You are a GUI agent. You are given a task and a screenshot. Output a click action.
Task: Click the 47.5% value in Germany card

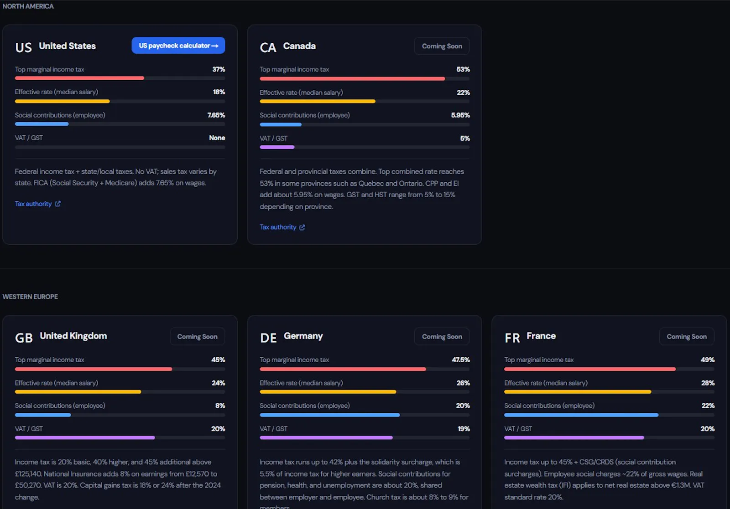[461, 360]
